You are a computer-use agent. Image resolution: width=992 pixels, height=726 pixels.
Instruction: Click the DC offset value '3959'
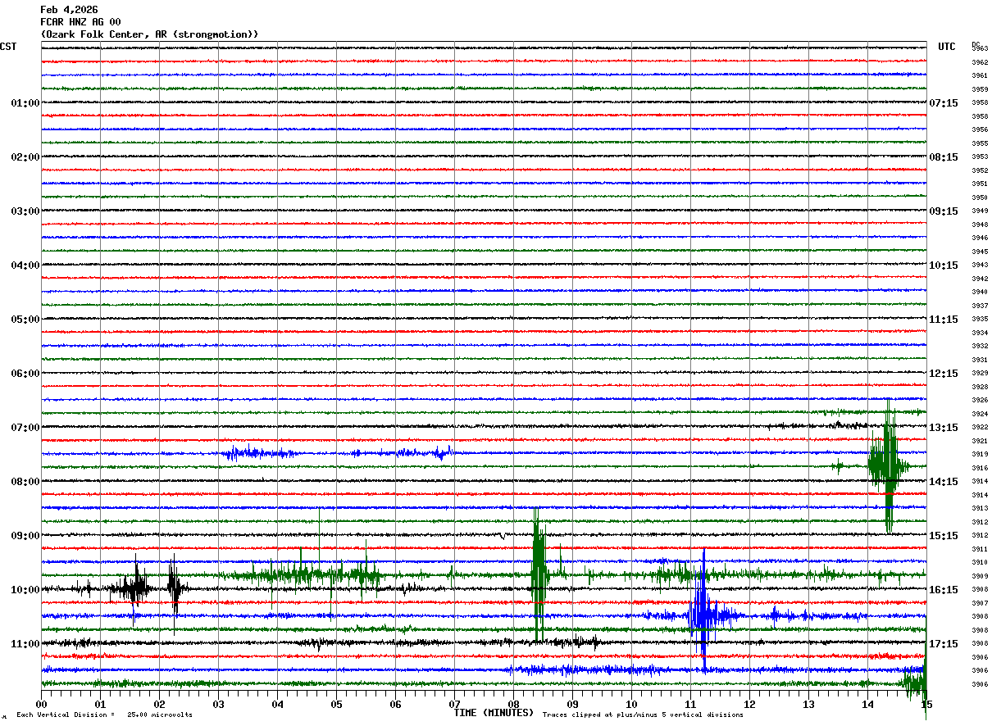point(980,89)
